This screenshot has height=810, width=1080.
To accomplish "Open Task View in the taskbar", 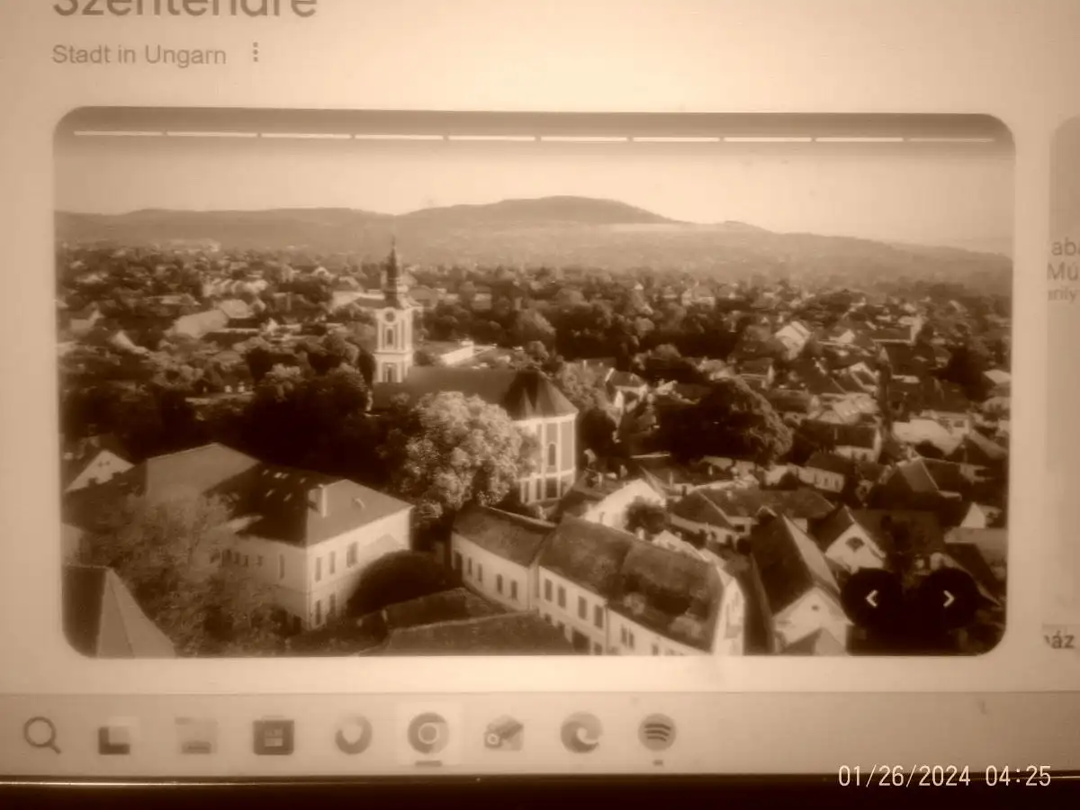I will pyautogui.click(x=116, y=737).
